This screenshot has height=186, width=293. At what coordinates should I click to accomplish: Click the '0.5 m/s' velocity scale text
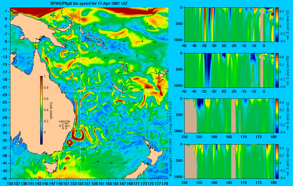point(64,126)
